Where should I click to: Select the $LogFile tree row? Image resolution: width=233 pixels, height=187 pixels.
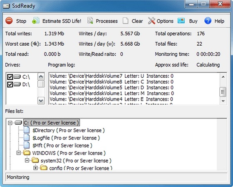click(66, 138)
